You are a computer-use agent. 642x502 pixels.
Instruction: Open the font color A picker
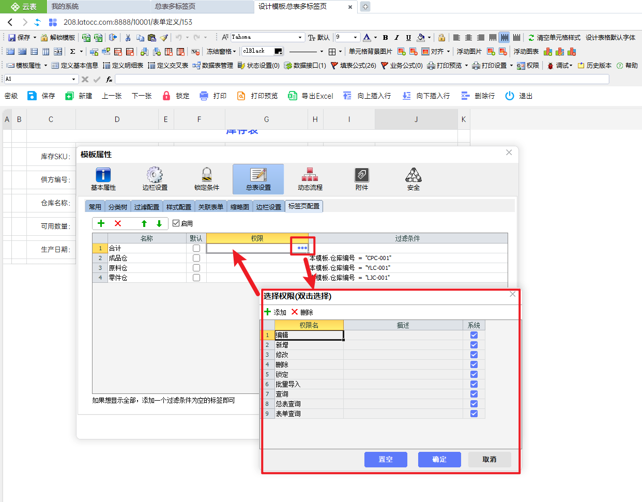tap(367, 37)
